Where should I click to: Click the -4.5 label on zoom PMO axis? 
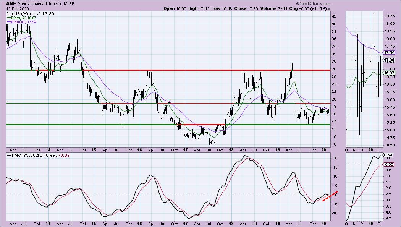388,218
